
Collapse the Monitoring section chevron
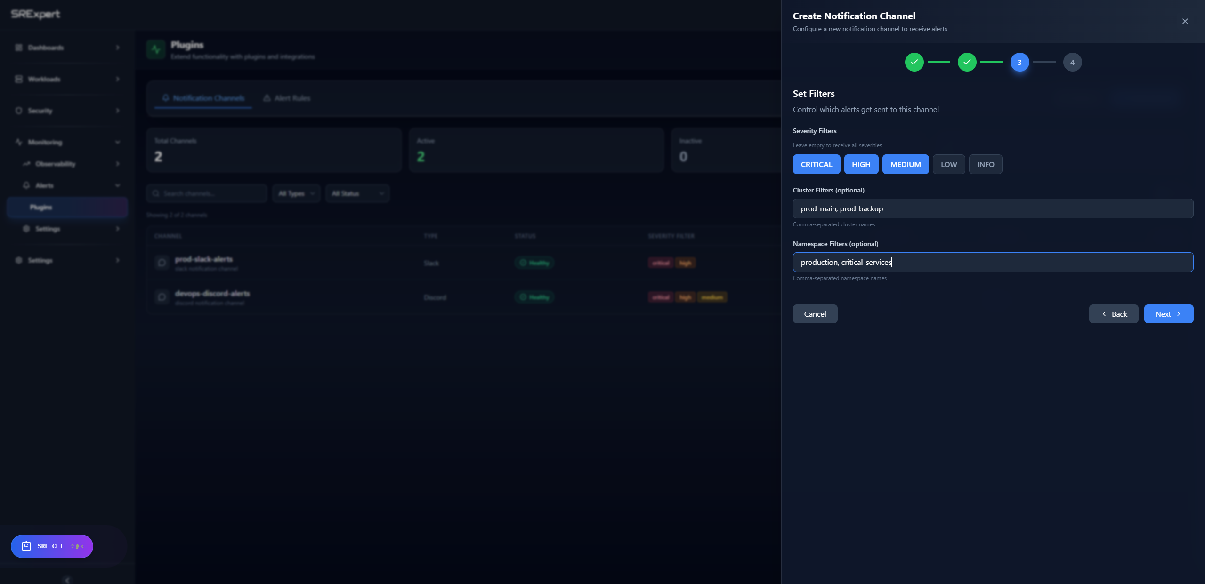point(118,142)
